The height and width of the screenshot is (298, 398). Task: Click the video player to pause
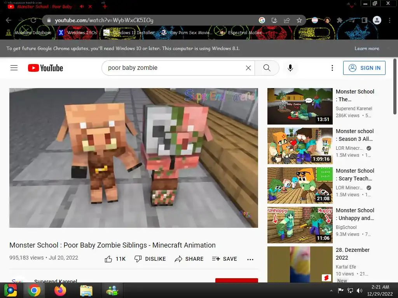(x=134, y=158)
